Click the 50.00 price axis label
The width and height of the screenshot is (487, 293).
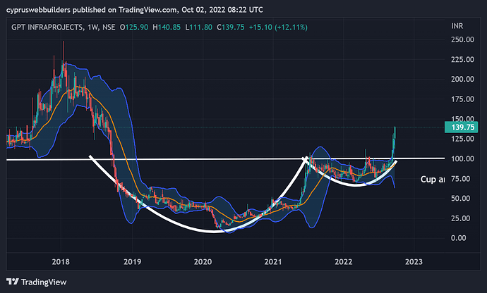pyautogui.click(x=462, y=199)
